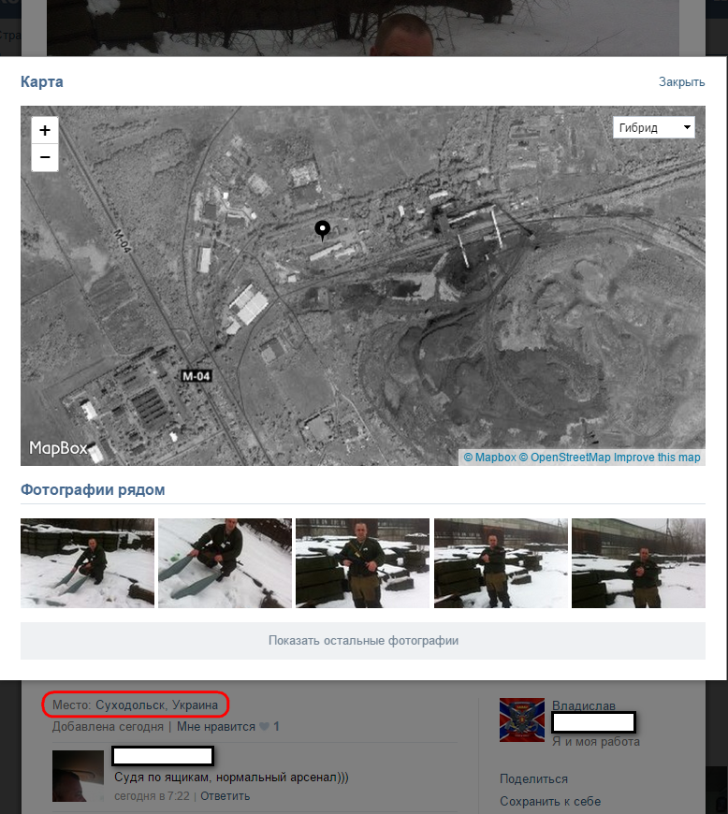This screenshot has height=814, width=728.
Task: Close the map popup via Закрыть
Action: click(x=682, y=82)
